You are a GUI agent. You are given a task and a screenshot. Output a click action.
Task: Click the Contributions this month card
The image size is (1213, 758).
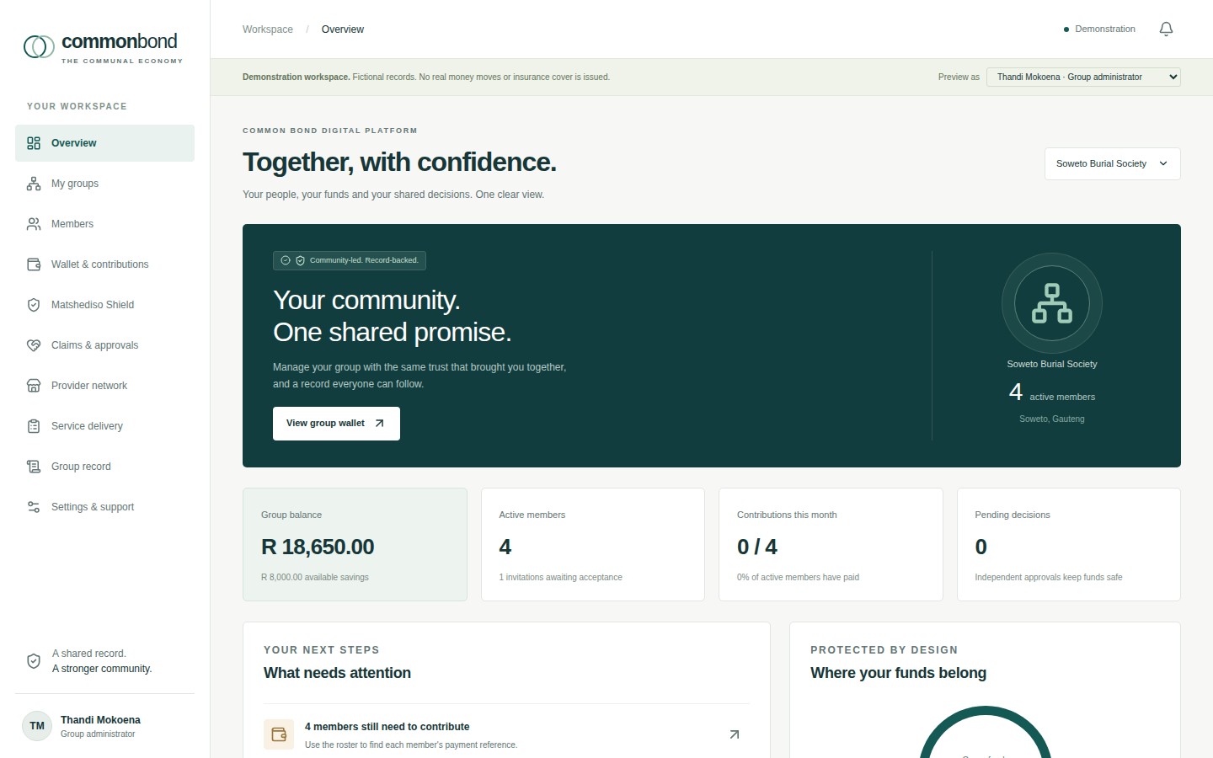coord(831,544)
